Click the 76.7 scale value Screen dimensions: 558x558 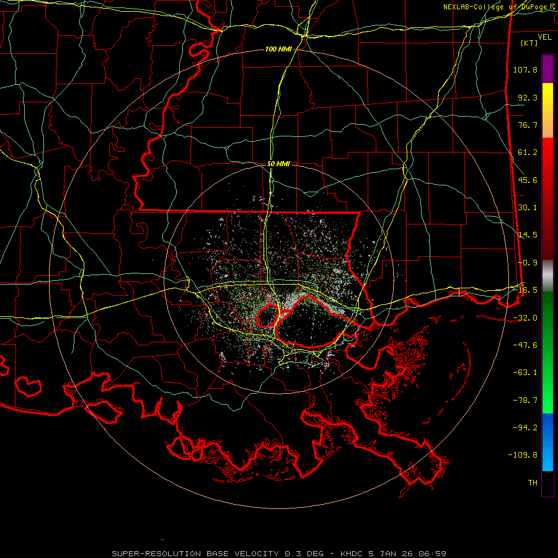click(528, 125)
